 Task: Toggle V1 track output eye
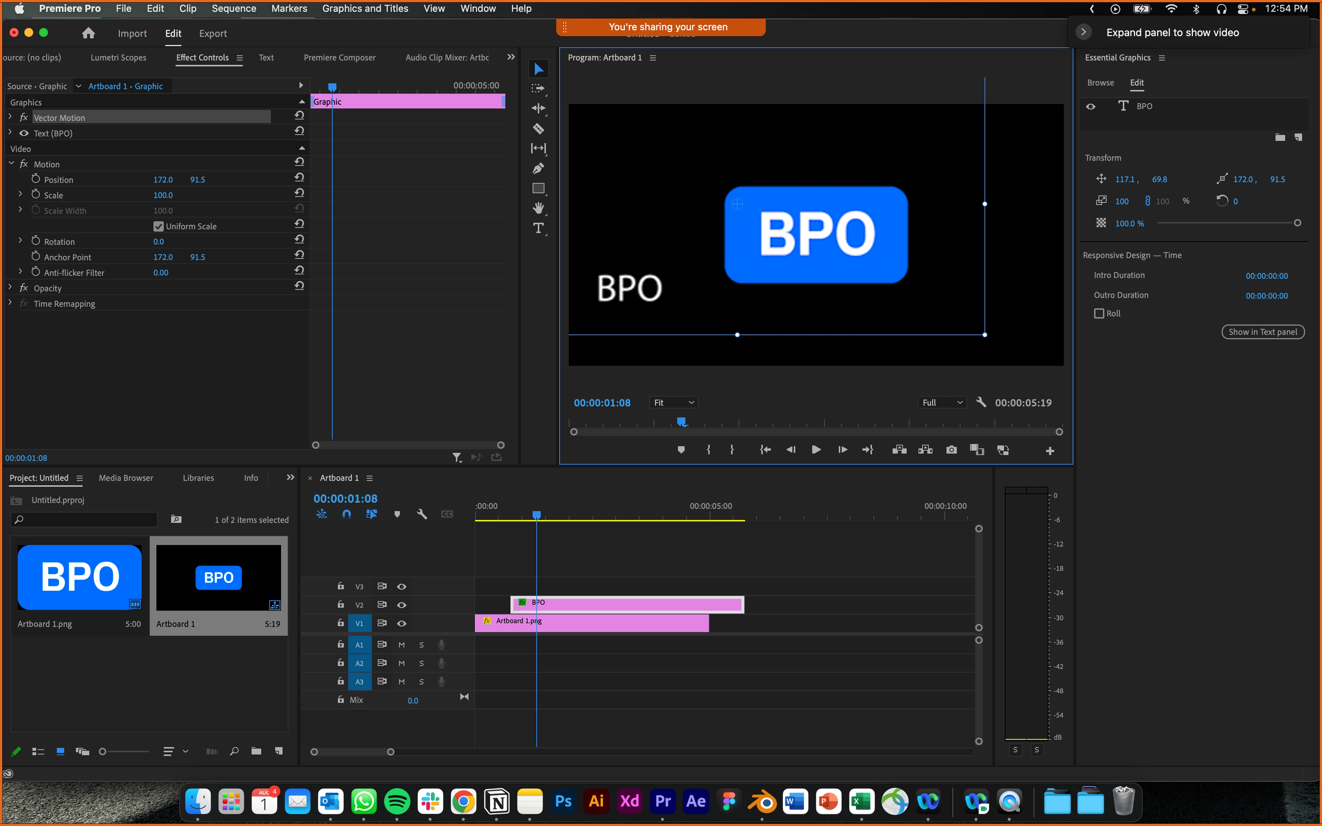click(x=402, y=623)
